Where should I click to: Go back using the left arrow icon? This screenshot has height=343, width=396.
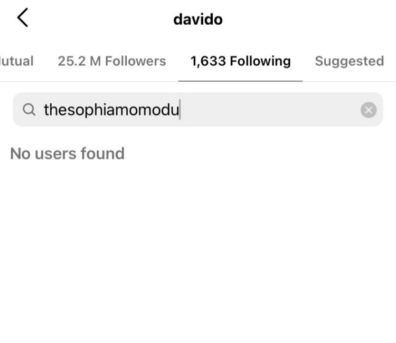point(23,17)
